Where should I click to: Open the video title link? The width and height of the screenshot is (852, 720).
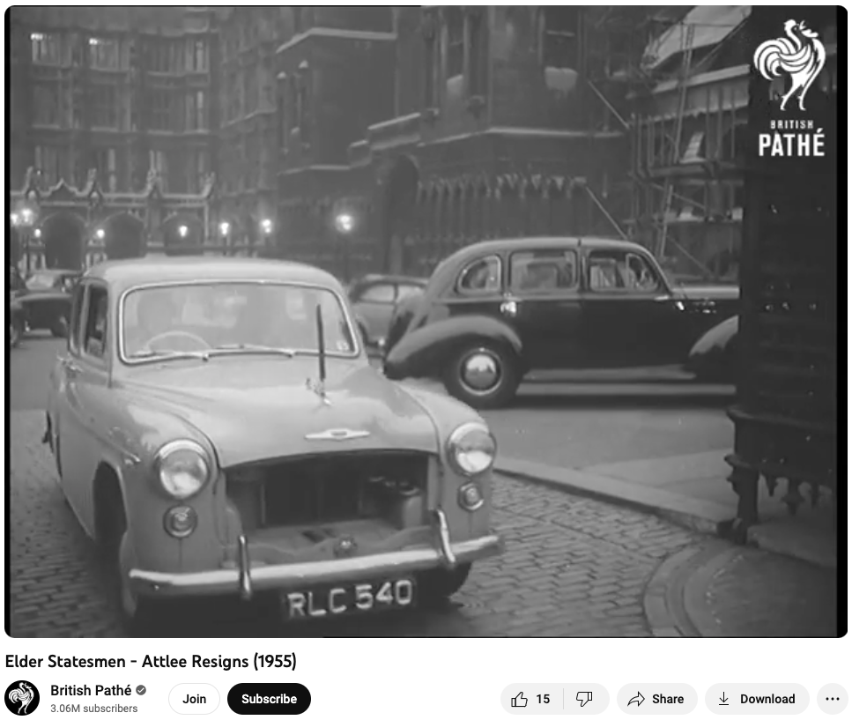(x=151, y=660)
